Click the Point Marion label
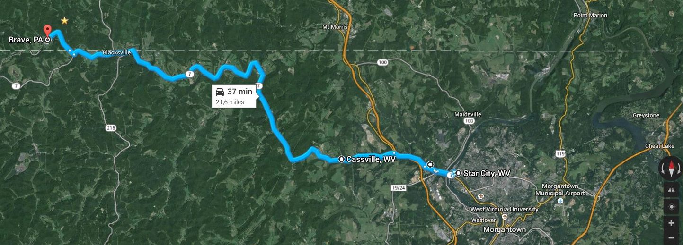The image size is (683, 245). coord(590,15)
